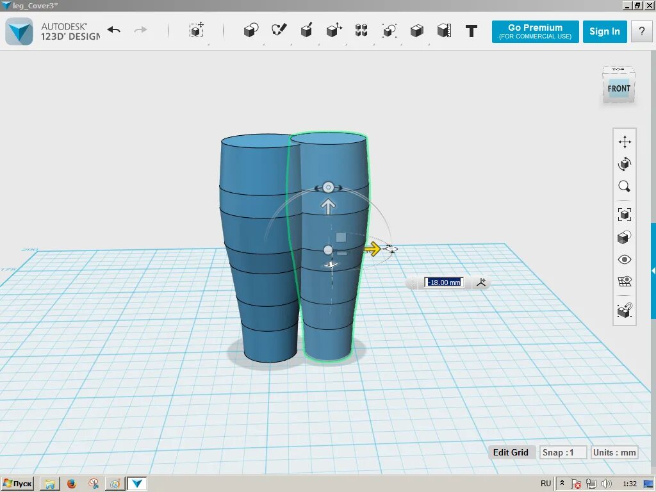
Task: Open the material display mode icon
Action: [x=625, y=237]
